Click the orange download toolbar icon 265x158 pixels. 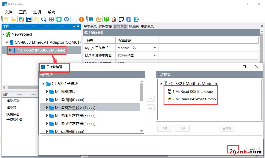tap(99, 19)
